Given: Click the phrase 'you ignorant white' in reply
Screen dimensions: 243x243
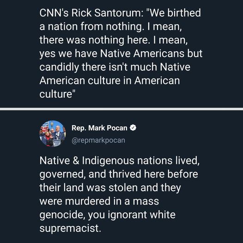Looking at the screenshot, I should coord(132,215).
